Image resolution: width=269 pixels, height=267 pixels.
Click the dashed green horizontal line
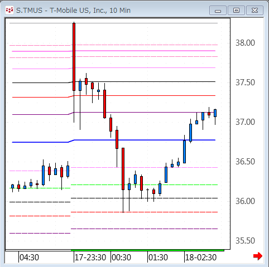[144, 185]
